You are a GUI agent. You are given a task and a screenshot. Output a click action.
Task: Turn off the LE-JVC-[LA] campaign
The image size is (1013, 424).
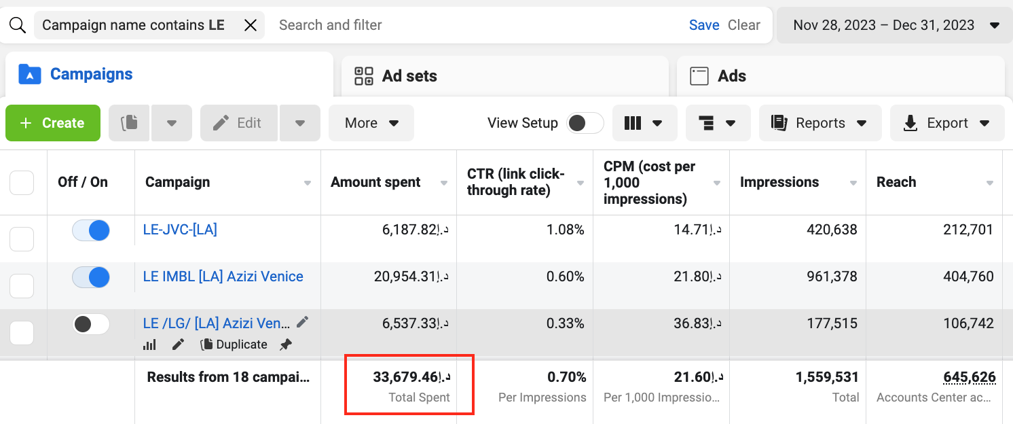(91, 230)
